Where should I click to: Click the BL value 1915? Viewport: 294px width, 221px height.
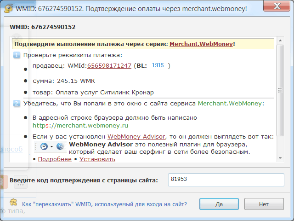point(158,65)
